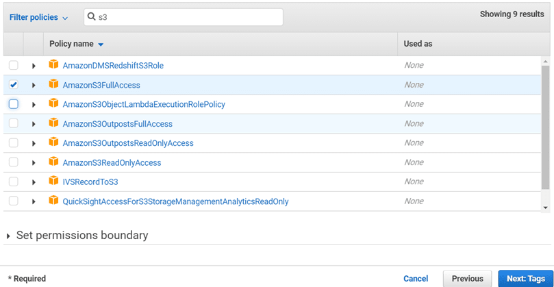Image resolution: width=554 pixels, height=287 pixels.
Task: Expand the AmazonS3FullAccess row details
Action: pyautogui.click(x=34, y=85)
